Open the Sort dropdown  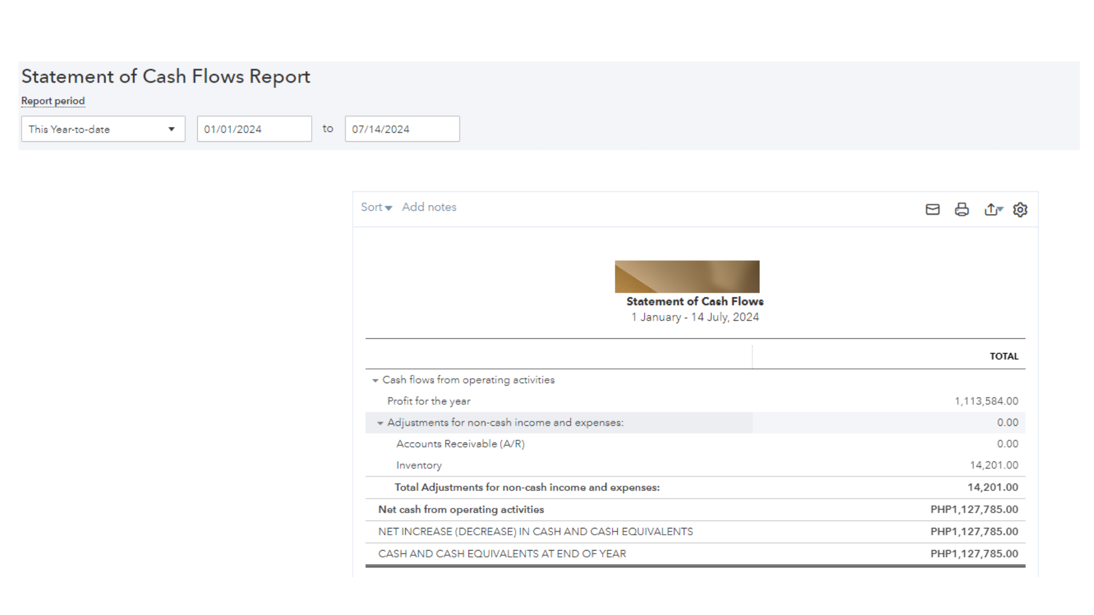click(376, 207)
